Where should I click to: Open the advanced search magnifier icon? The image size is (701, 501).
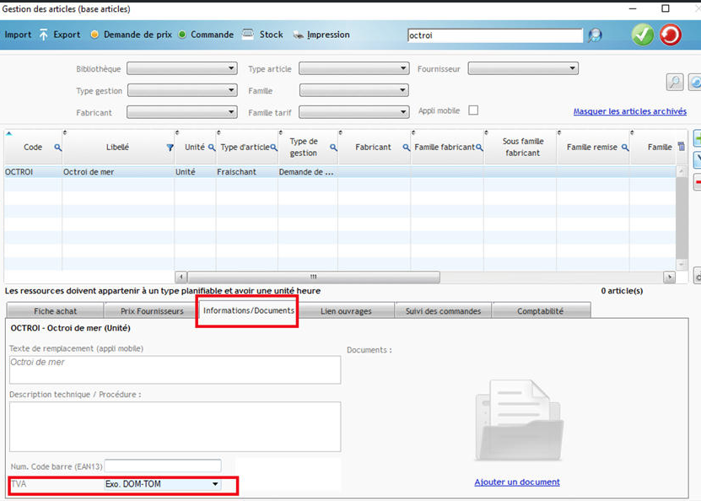point(672,83)
